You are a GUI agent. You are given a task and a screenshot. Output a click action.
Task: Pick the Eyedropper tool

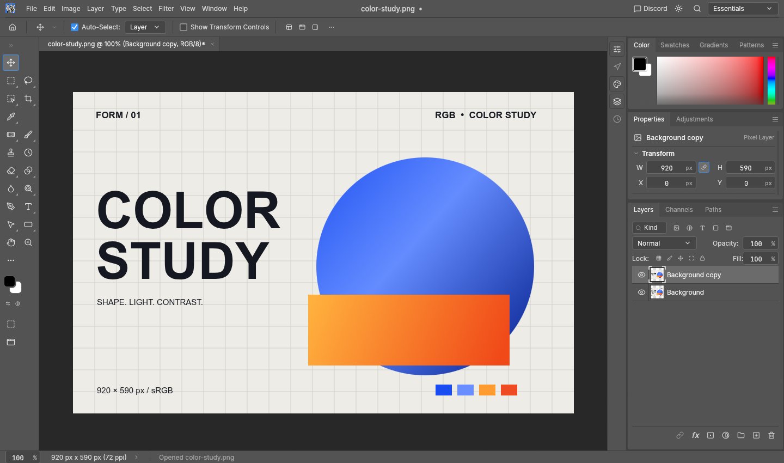click(11, 117)
